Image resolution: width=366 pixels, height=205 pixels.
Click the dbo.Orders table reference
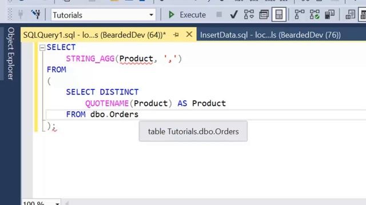(114, 114)
